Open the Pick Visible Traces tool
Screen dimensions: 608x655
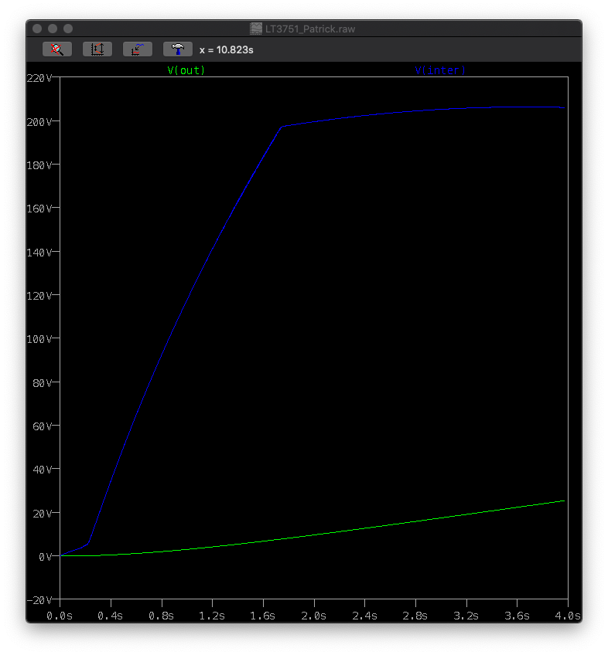tap(138, 49)
